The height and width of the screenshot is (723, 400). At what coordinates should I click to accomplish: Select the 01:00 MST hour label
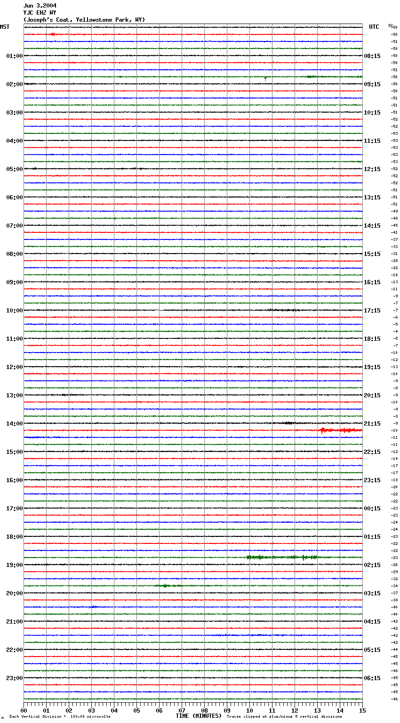(x=15, y=56)
